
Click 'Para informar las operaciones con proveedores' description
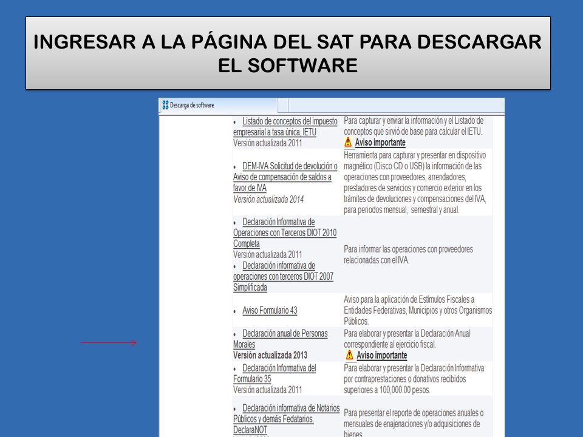[x=408, y=254]
